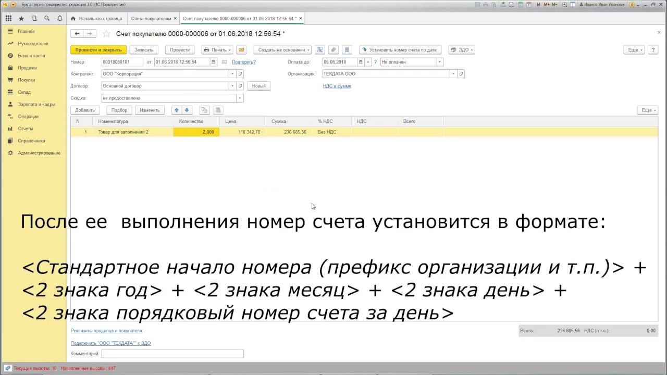The width and height of the screenshot is (667, 375).
Task: Switch to the Начальная страница tab
Action: point(96,19)
